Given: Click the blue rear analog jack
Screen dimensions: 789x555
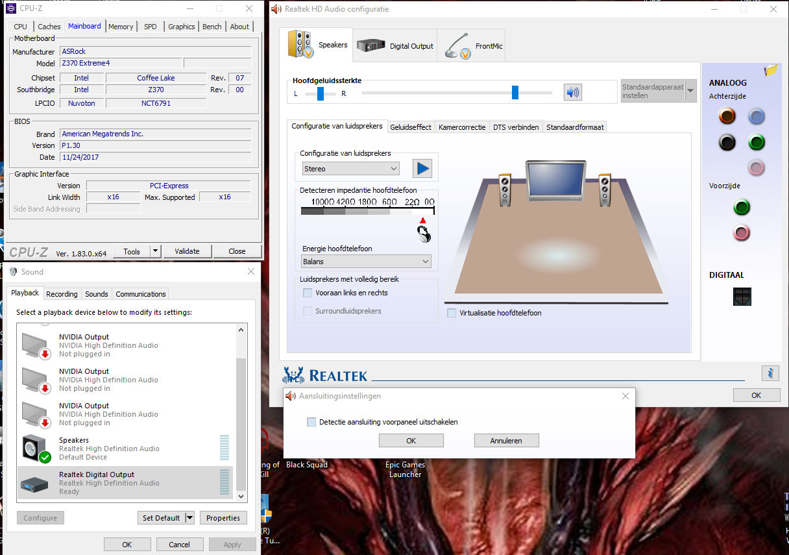Looking at the screenshot, I should click(x=757, y=116).
